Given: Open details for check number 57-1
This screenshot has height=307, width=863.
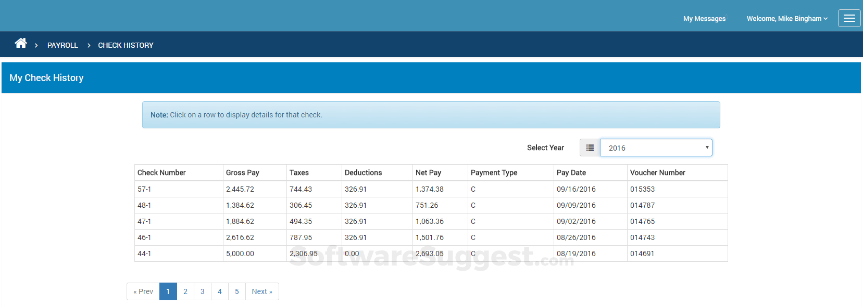Looking at the screenshot, I should (x=144, y=189).
